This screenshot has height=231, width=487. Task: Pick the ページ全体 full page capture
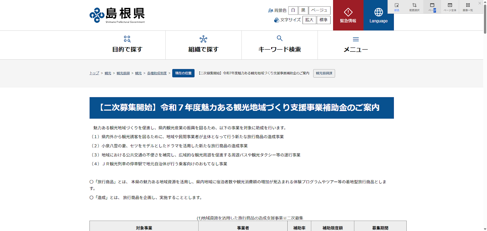(x=450, y=7)
